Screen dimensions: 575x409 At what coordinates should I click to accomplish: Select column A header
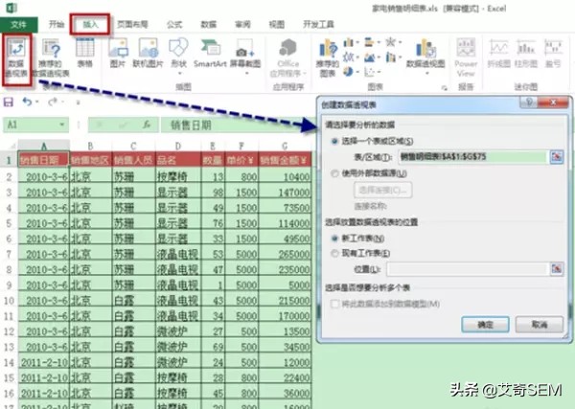tap(44, 146)
